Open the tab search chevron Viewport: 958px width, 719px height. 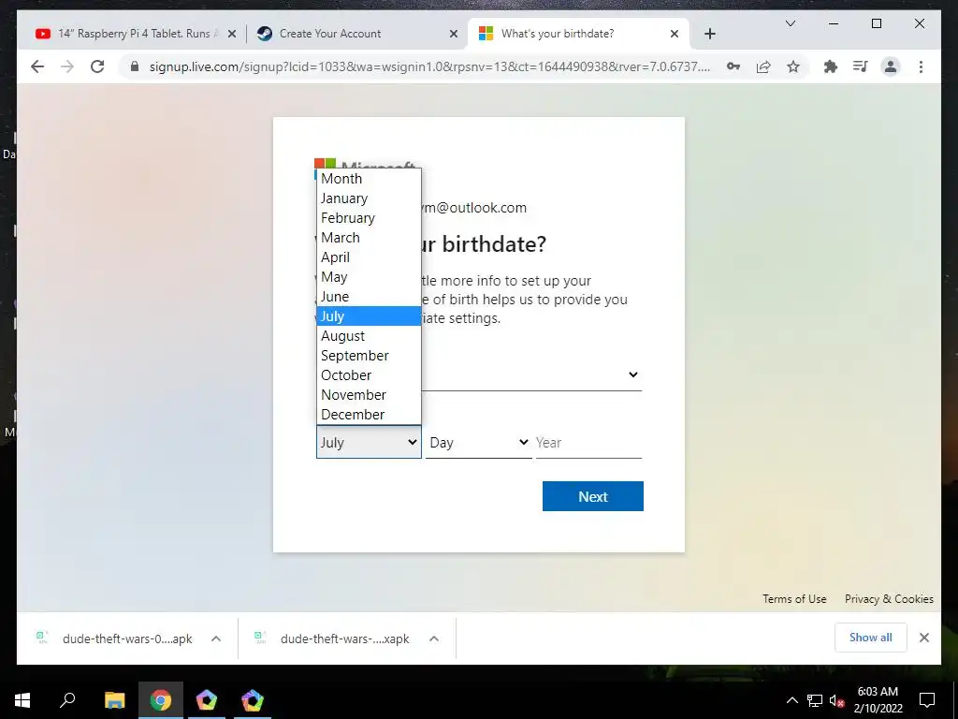[790, 23]
